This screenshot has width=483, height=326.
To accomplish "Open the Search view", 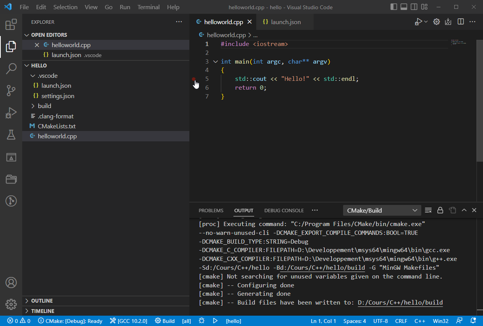I will (x=11, y=69).
